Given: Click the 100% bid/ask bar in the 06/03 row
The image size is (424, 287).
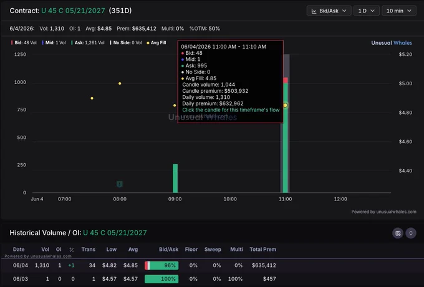Looking at the screenshot, I should point(161,279).
